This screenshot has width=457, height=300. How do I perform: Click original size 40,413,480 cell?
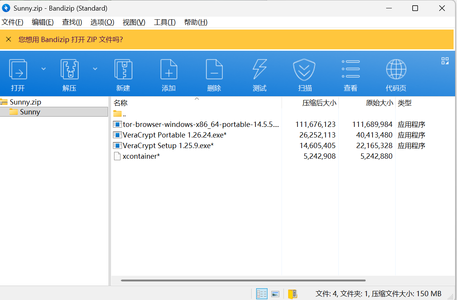(x=374, y=135)
